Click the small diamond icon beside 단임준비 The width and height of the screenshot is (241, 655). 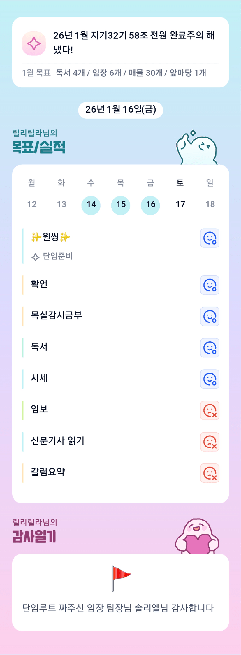click(35, 257)
